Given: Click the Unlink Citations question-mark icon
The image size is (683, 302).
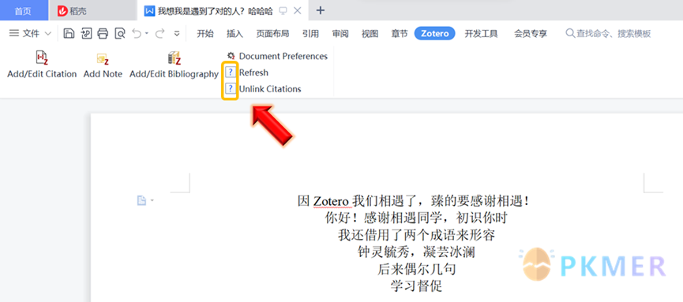Looking at the screenshot, I should click(x=231, y=89).
